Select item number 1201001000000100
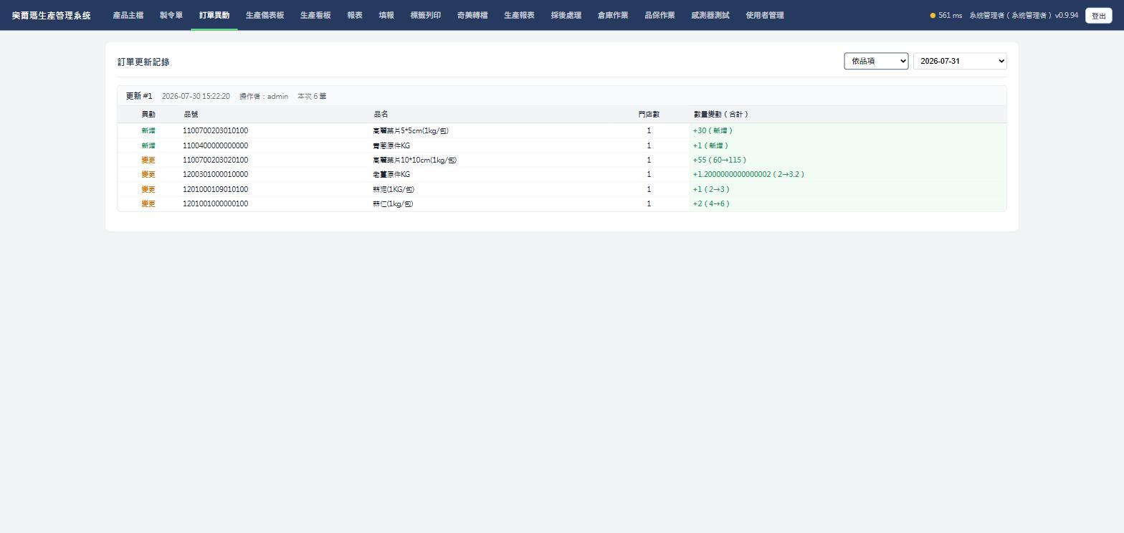1124x533 pixels. (x=216, y=204)
